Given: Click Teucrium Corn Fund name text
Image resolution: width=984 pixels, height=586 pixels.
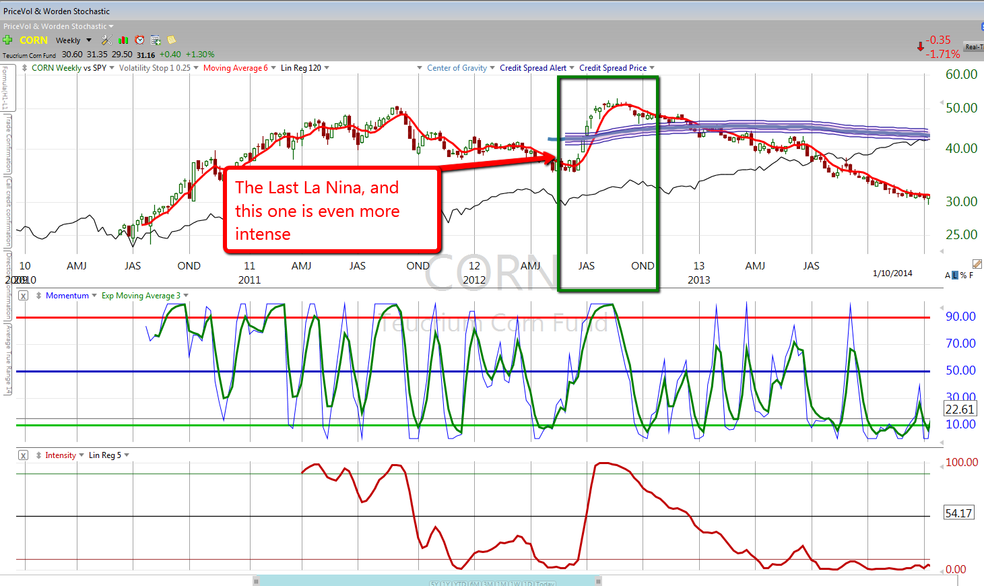Looking at the screenshot, I should click(x=30, y=55).
